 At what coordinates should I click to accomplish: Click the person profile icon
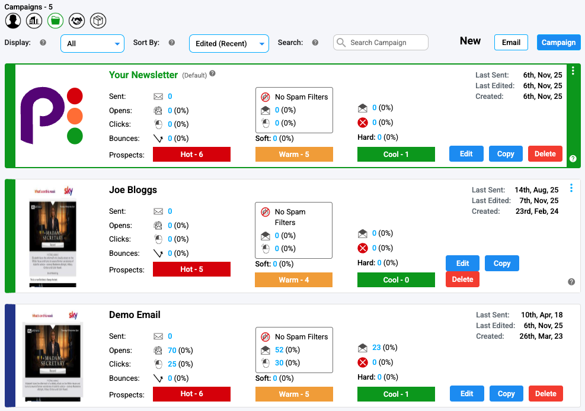[x=13, y=21]
